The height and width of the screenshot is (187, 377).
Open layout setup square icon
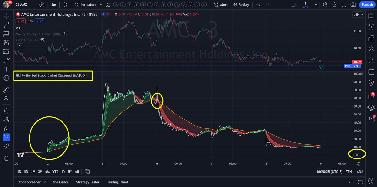[x=293, y=5]
